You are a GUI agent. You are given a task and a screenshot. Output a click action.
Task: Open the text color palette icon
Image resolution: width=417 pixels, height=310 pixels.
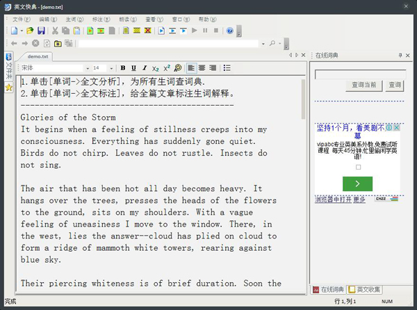pos(177,68)
